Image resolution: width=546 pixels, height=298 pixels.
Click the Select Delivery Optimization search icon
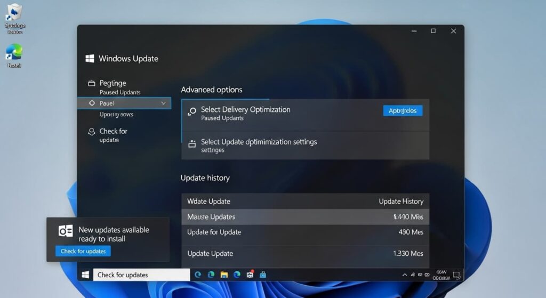point(192,111)
